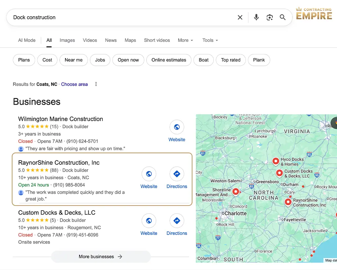Click the "Open 24 hours" status text
Image resolution: width=337 pixels, height=270 pixels.
point(33,185)
